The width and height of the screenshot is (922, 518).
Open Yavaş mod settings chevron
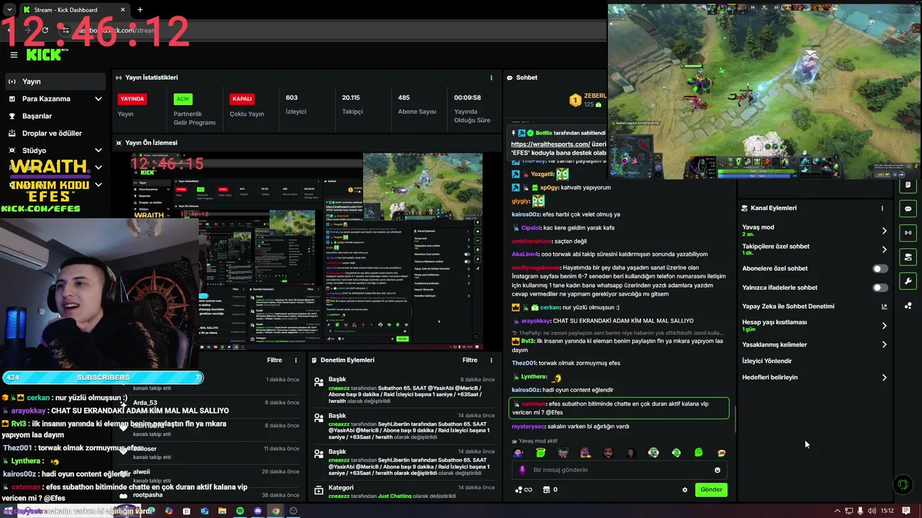point(884,231)
